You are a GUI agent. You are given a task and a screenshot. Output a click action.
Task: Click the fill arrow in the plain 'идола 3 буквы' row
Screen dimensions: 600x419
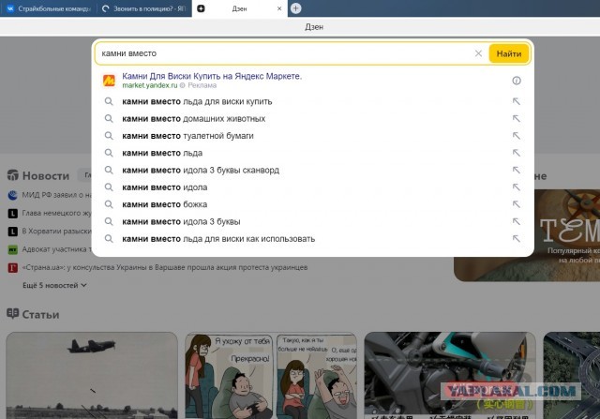[517, 221]
